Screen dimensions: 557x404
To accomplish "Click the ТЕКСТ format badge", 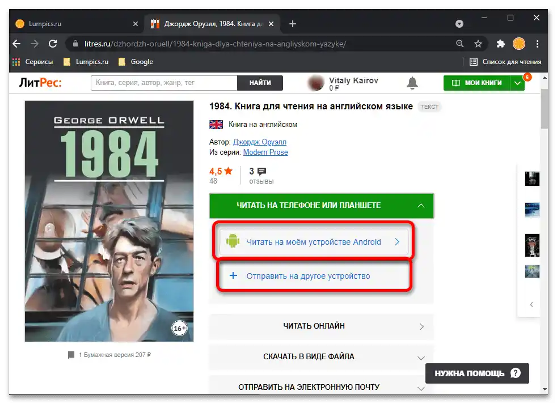I will 429,107.
